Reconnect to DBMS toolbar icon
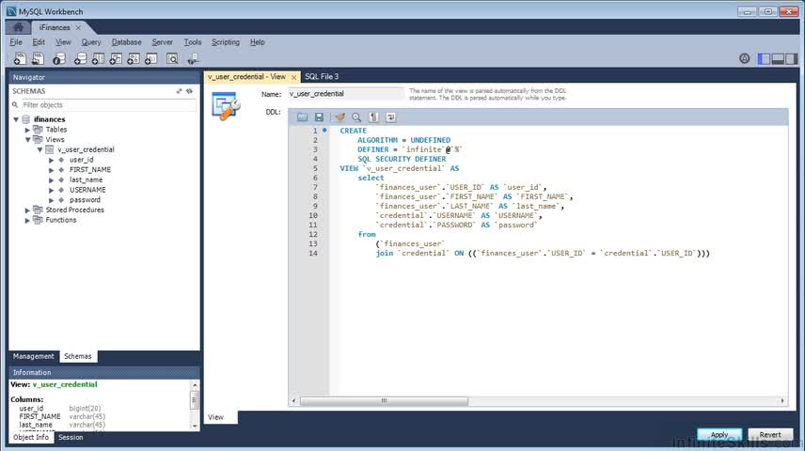Viewport: 805px width, 451px height. pyautogui.click(x=193, y=59)
